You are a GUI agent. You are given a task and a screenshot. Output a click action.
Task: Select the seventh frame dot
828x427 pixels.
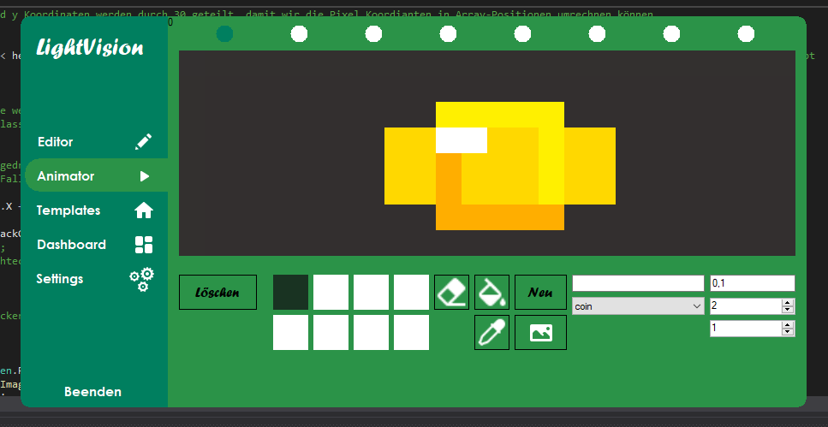(671, 33)
